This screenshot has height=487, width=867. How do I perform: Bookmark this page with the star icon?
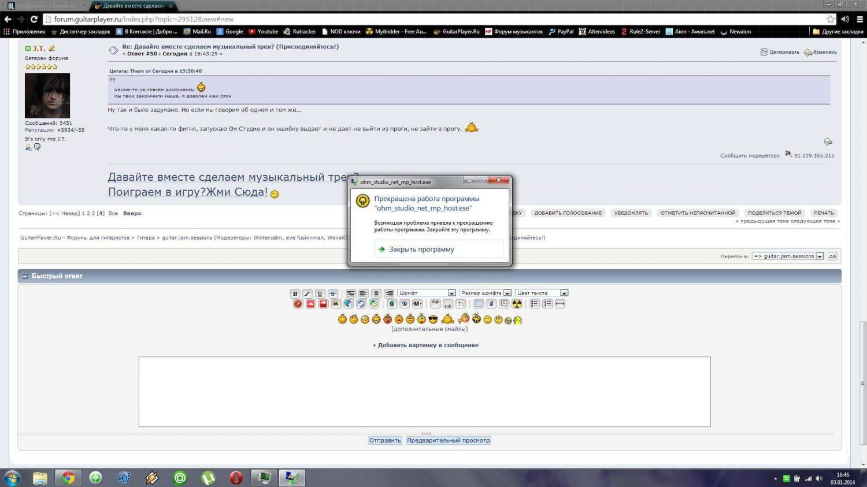(x=831, y=19)
